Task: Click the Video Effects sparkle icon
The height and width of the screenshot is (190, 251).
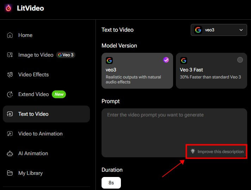Action: coord(10,75)
